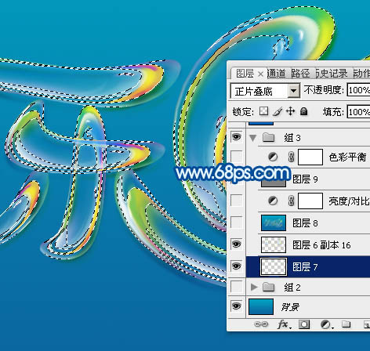The height and width of the screenshot is (351, 370).
Task: Select 图层 6 副本 16 thumbnail
Action: pyautogui.click(x=274, y=244)
